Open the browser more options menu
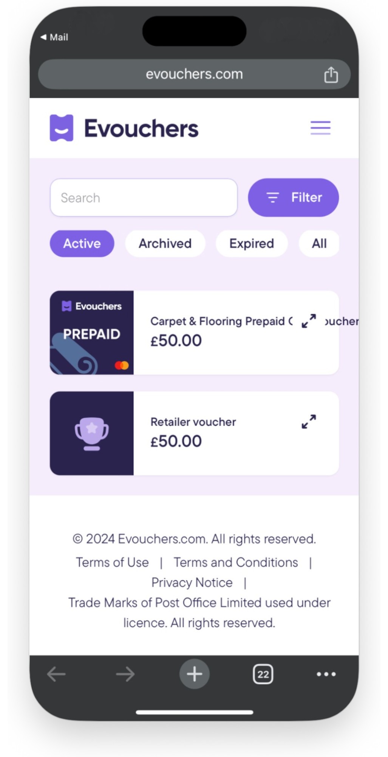 click(326, 674)
